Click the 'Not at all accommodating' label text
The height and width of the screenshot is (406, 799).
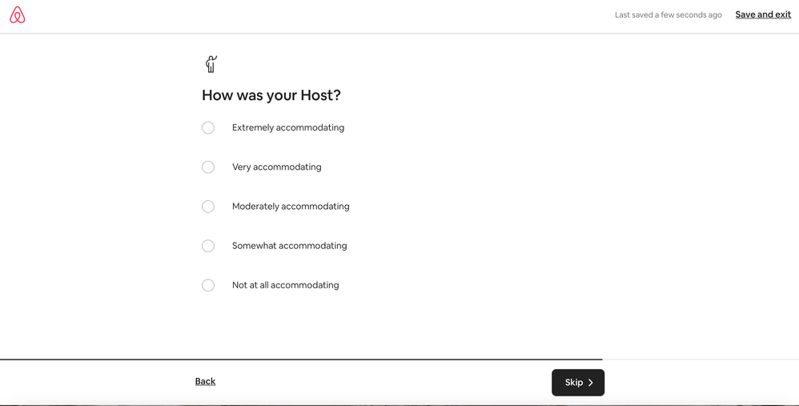click(285, 285)
